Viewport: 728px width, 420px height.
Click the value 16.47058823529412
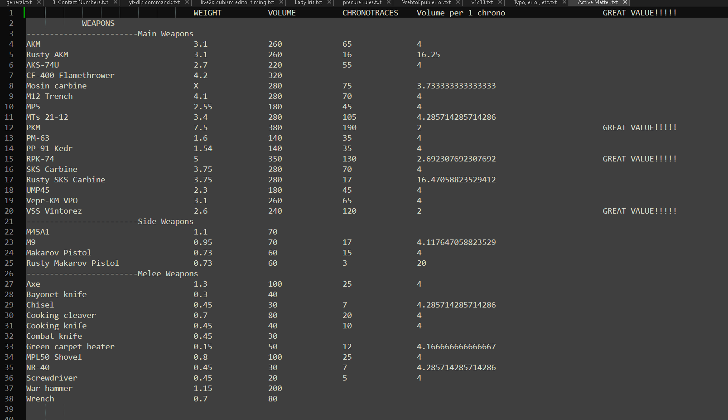point(456,180)
